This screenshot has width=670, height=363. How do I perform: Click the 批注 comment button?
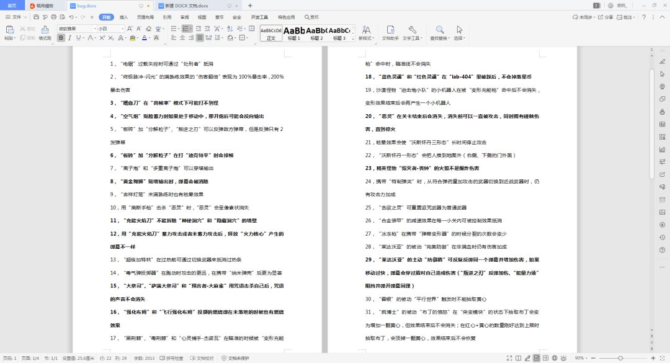click(x=625, y=17)
